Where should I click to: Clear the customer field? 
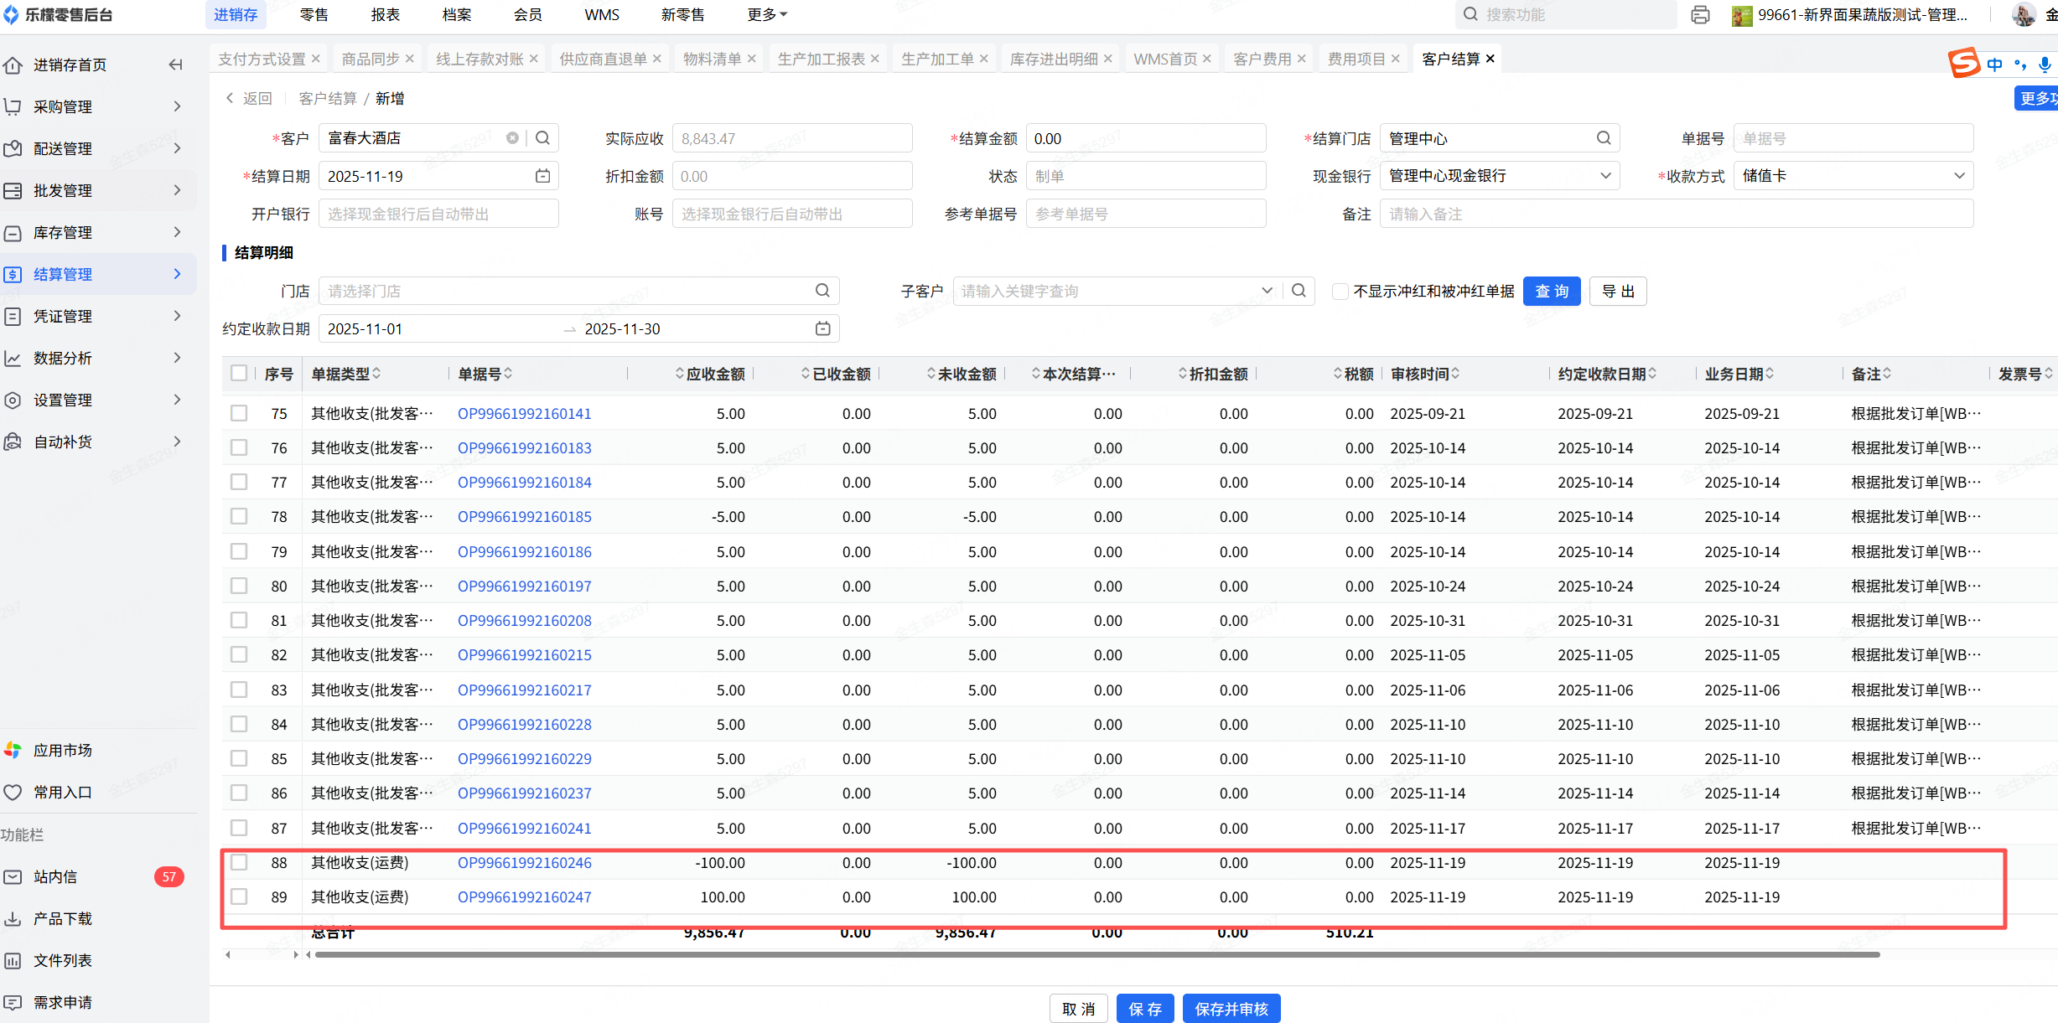point(512,138)
